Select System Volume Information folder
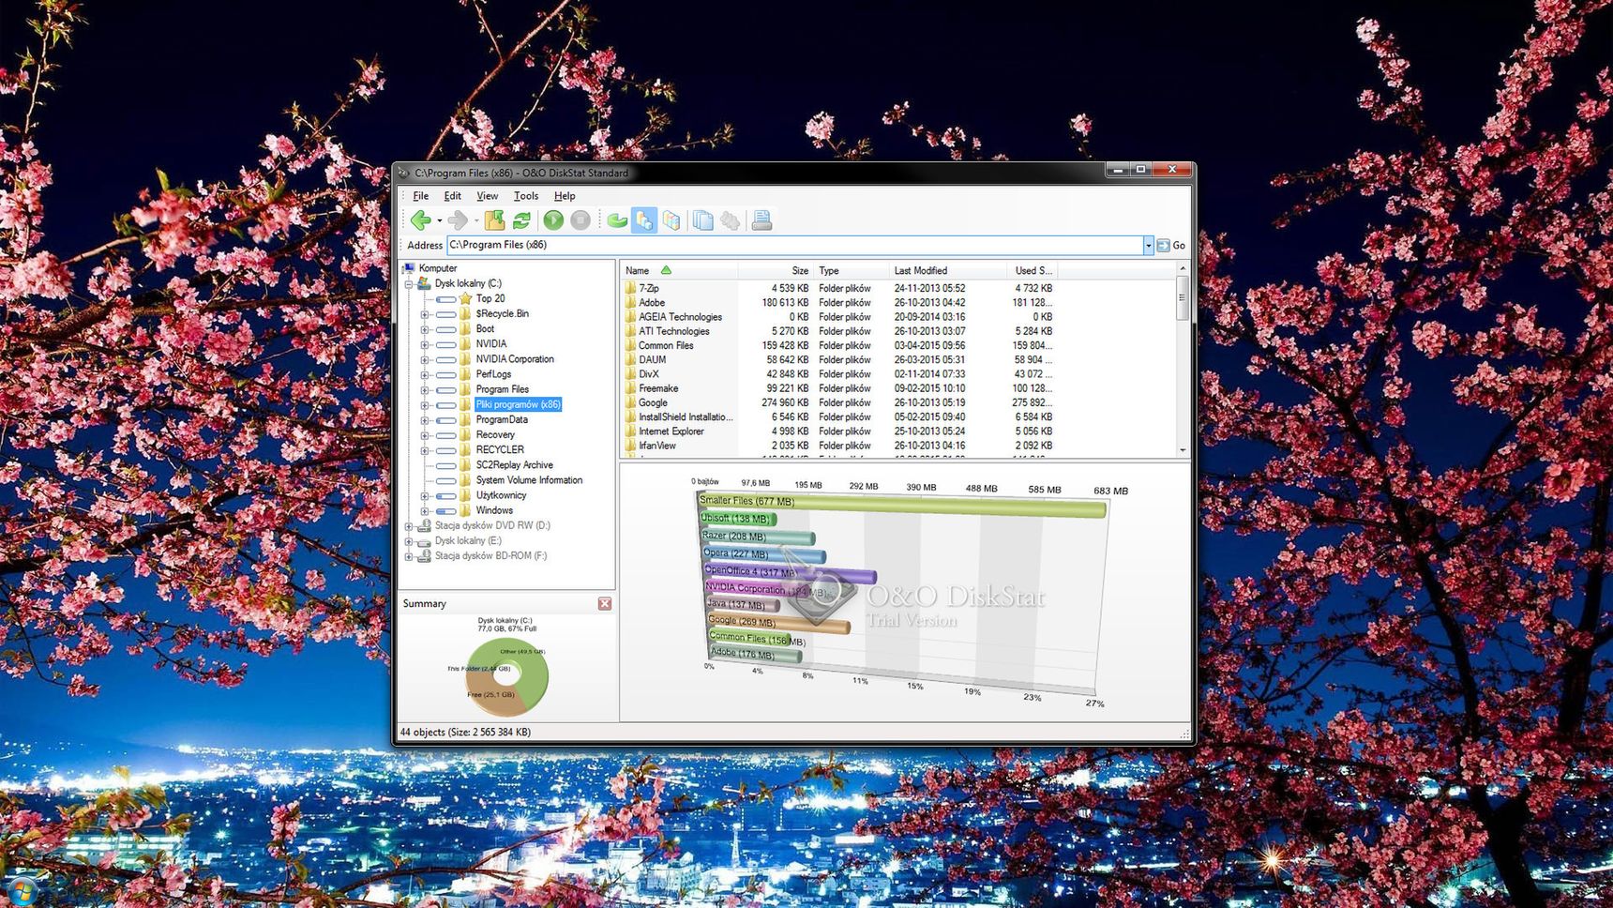The height and width of the screenshot is (908, 1613). [529, 480]
